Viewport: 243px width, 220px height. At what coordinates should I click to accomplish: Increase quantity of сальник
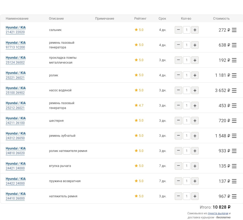(x=195, y=30)
